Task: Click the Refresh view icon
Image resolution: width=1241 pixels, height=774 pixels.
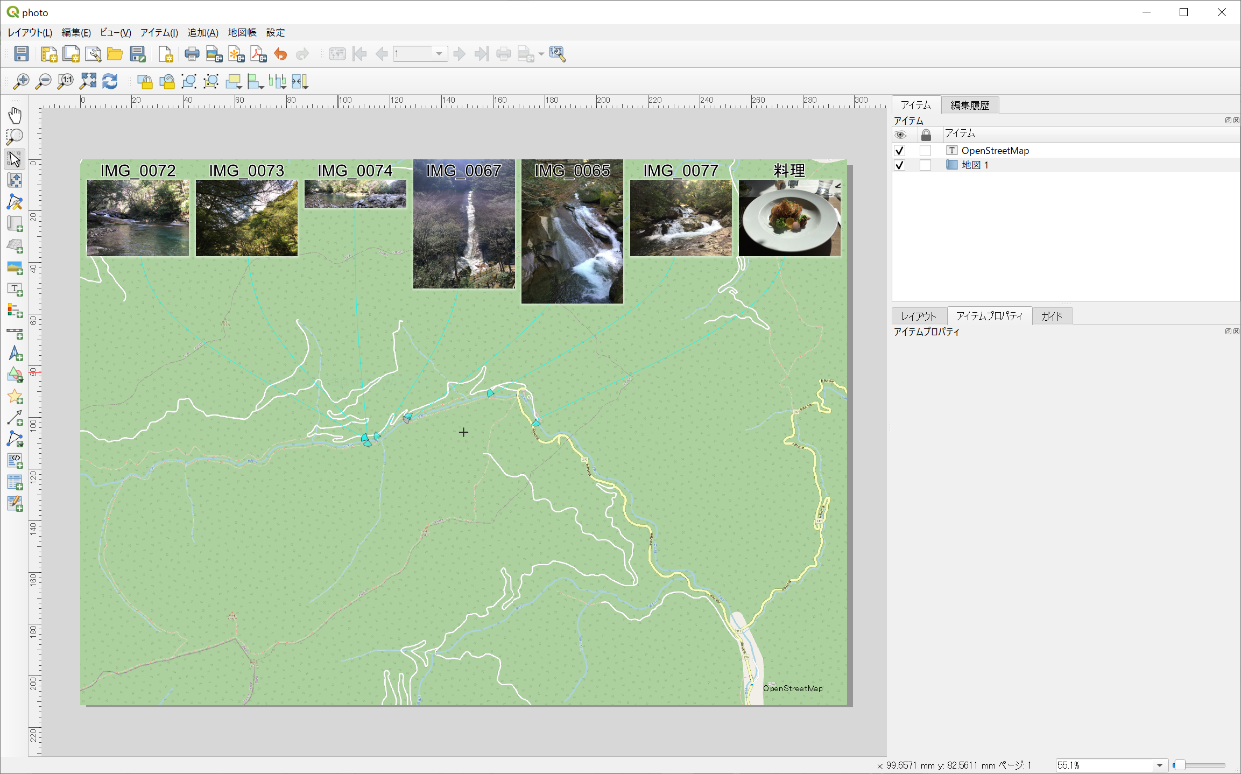Action: point(110,82)
